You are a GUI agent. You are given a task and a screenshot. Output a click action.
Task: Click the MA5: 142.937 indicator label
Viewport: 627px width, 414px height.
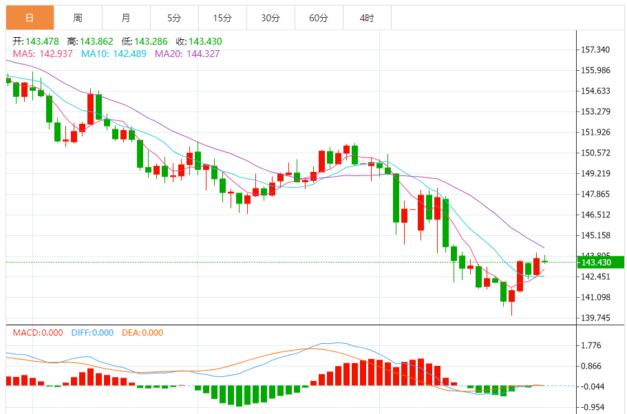pyautogui.click(x=43, y=54)
